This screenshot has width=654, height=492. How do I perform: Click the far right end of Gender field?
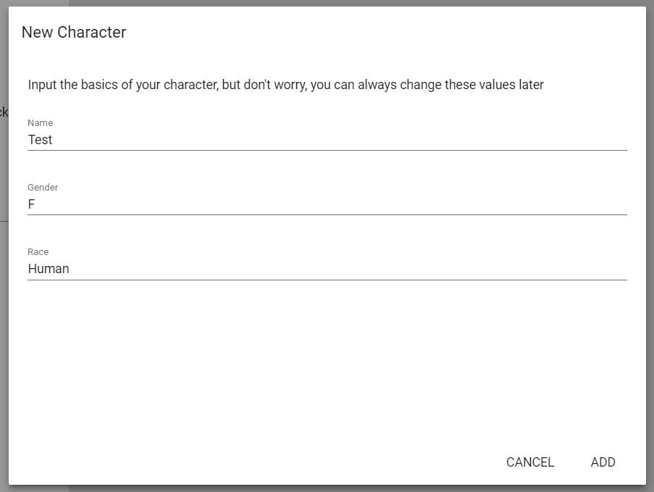point(619,204)
